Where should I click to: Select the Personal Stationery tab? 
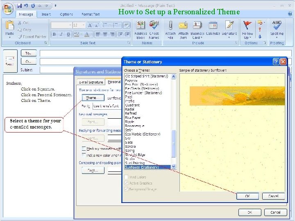(x=113, y=82)
